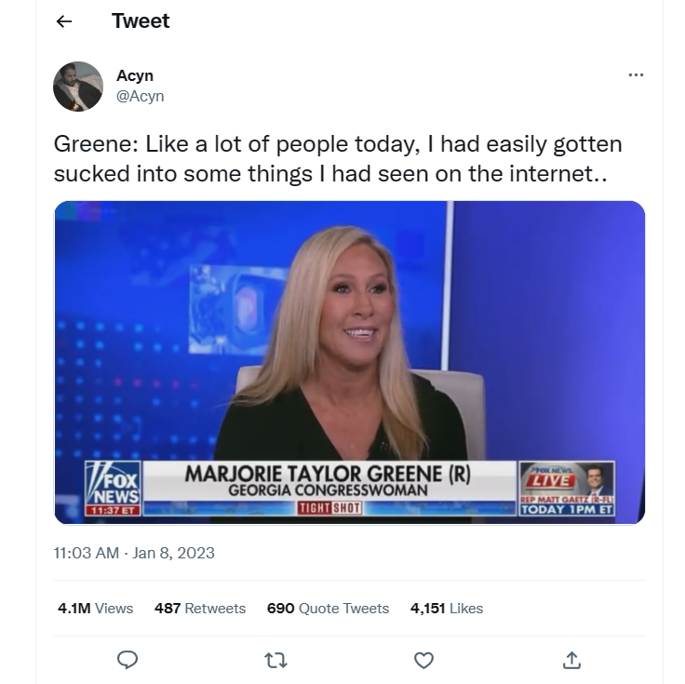Toggle the heart like icon
The image size is (685, 684).
pyautogui.click(x=423, y=660)
